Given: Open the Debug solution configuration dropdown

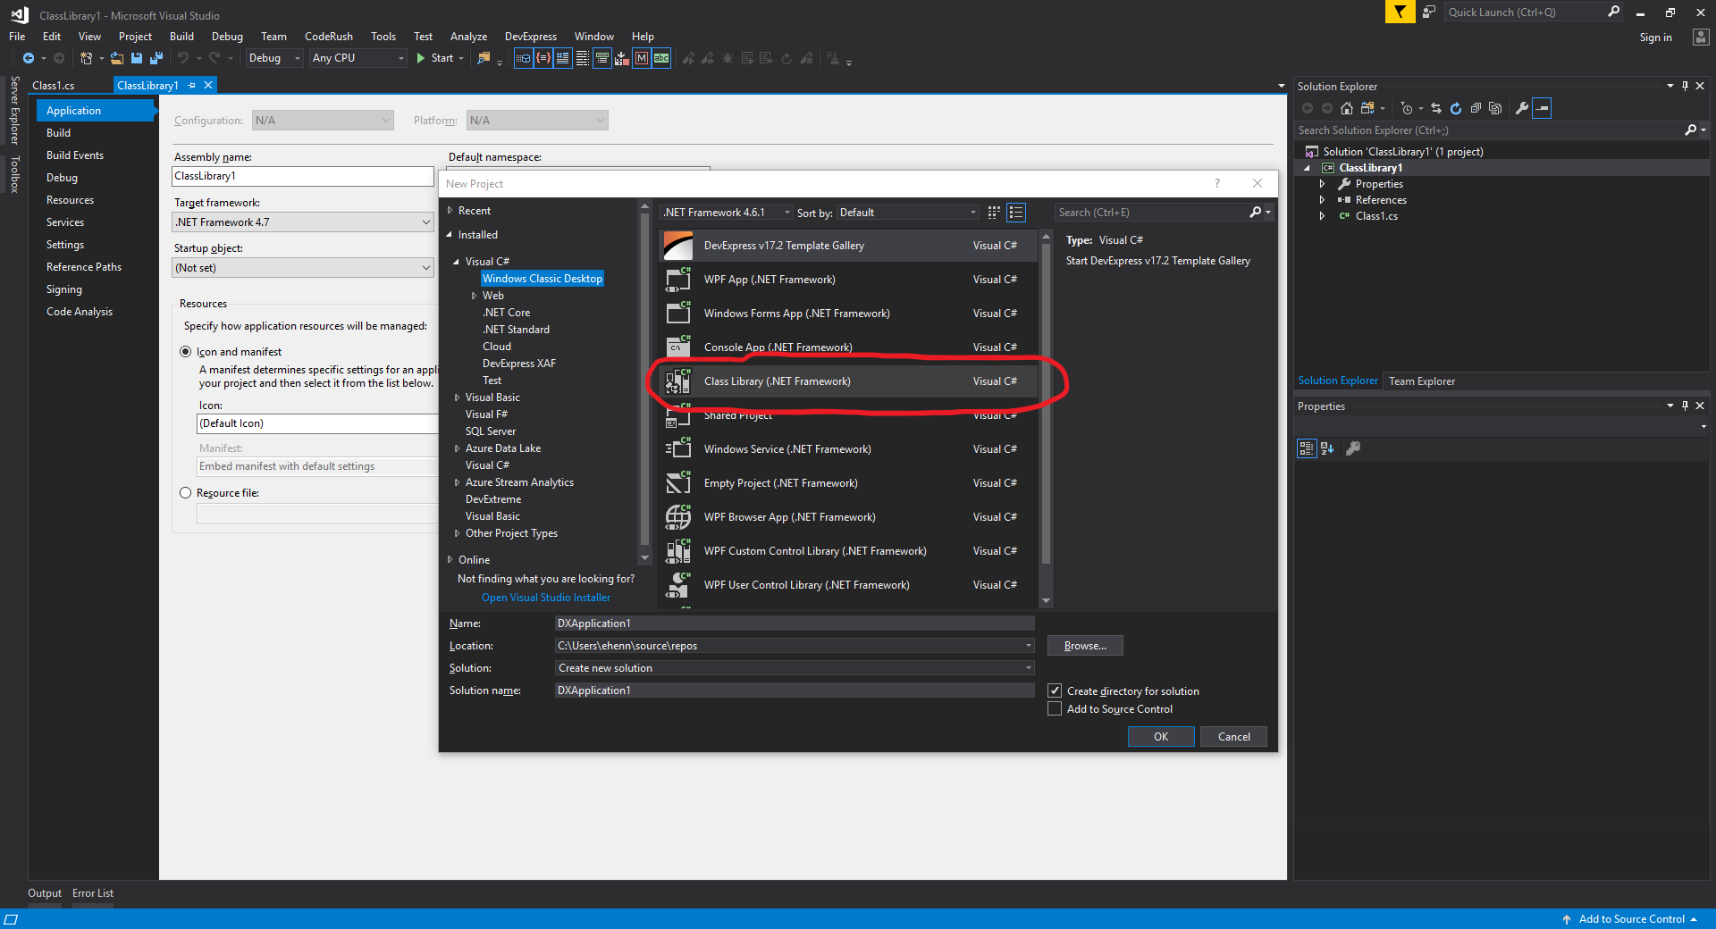Looking at the screenshot, I should click(274, 58).
